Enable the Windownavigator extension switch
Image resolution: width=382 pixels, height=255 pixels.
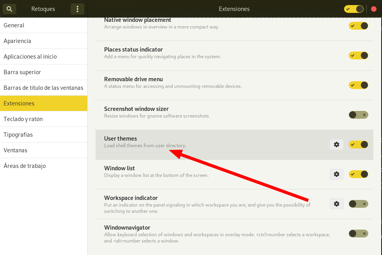point(358,234)
